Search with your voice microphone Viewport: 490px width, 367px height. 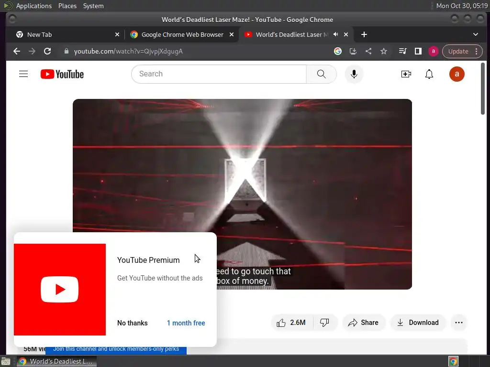[x=354, y=74]
